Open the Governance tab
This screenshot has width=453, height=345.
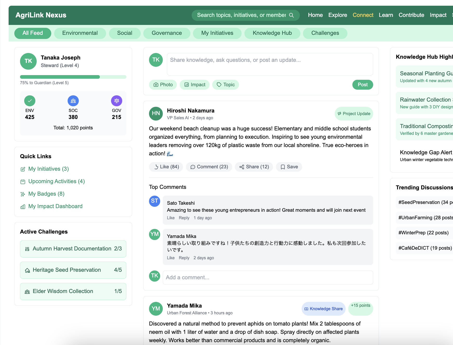click(x=167, y=33)
